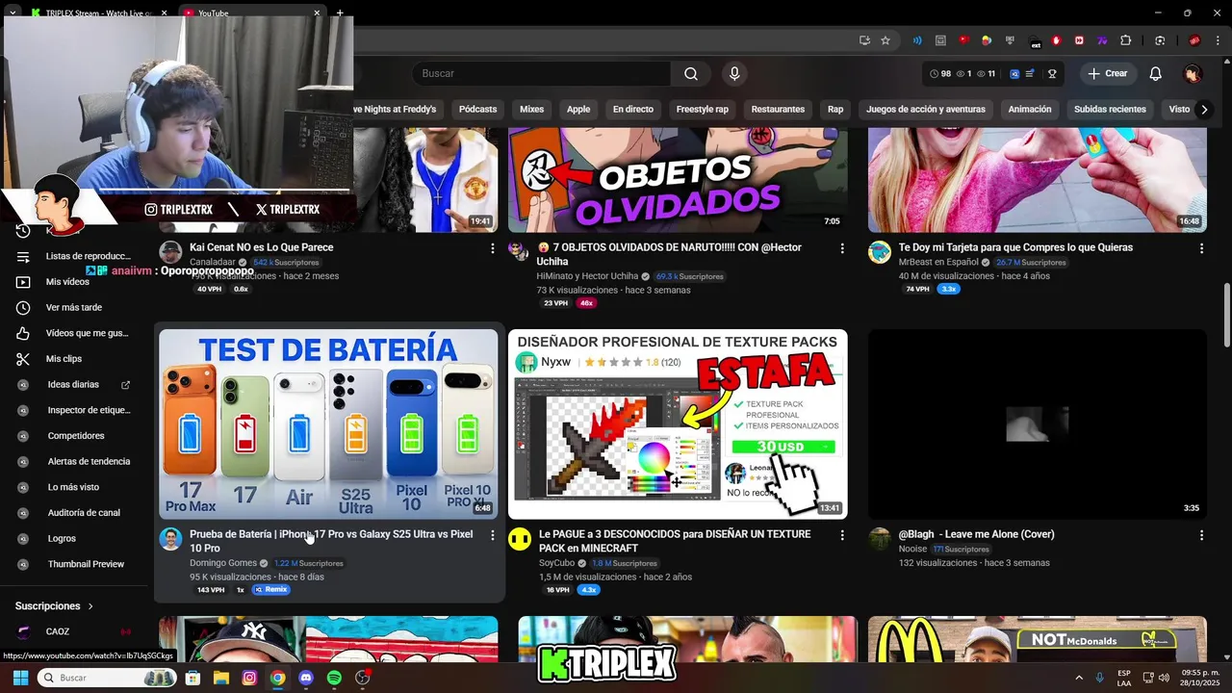Viewport: 1232px width, 693px height.
Task: Open the Objetos Olvidados video thumbnail
Action: [x=678, y=180]
